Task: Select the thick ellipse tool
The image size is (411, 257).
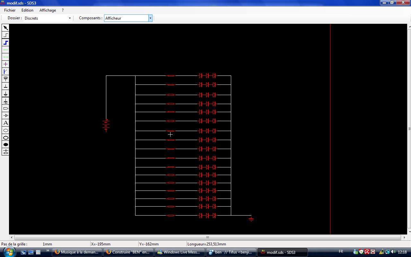Action: click(5, 138)
